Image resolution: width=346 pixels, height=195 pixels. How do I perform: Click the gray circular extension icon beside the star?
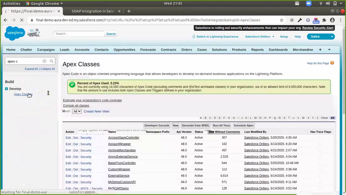(292, 20)
